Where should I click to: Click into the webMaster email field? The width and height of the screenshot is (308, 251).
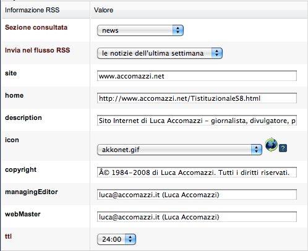[197, 217]
